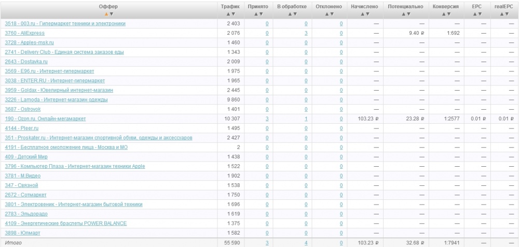The height and width of the screenshot is (247, 519).
Task: Sort Начислено column ascending with up arrow
Action: click(362, 14)
